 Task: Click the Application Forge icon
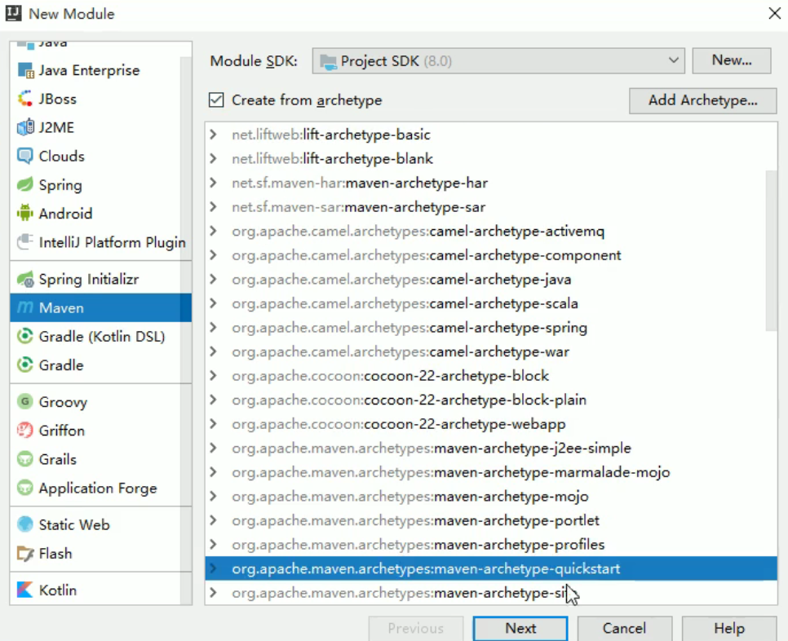25,488
